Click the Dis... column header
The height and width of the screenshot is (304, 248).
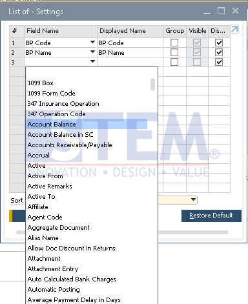pos(219,31)
